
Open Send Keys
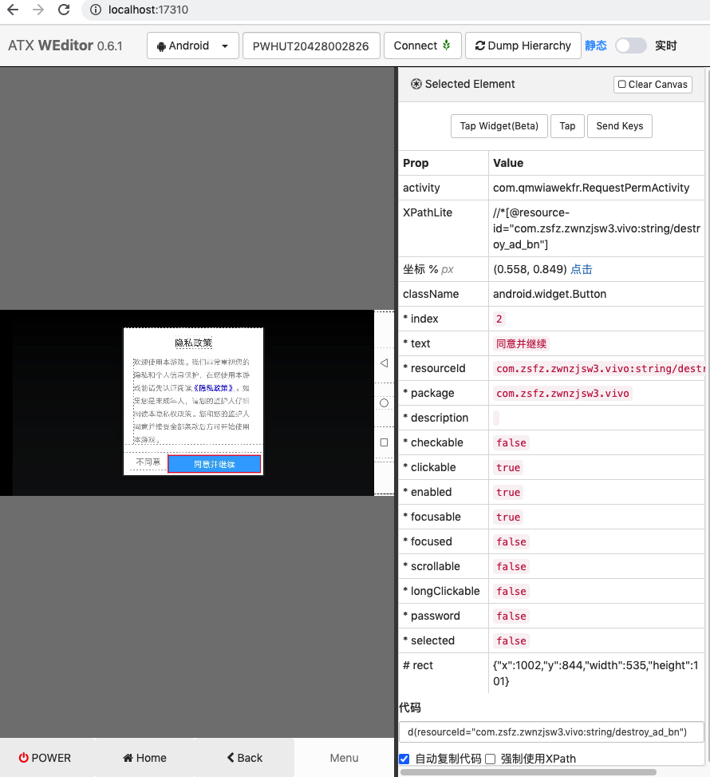pos(619,126)
